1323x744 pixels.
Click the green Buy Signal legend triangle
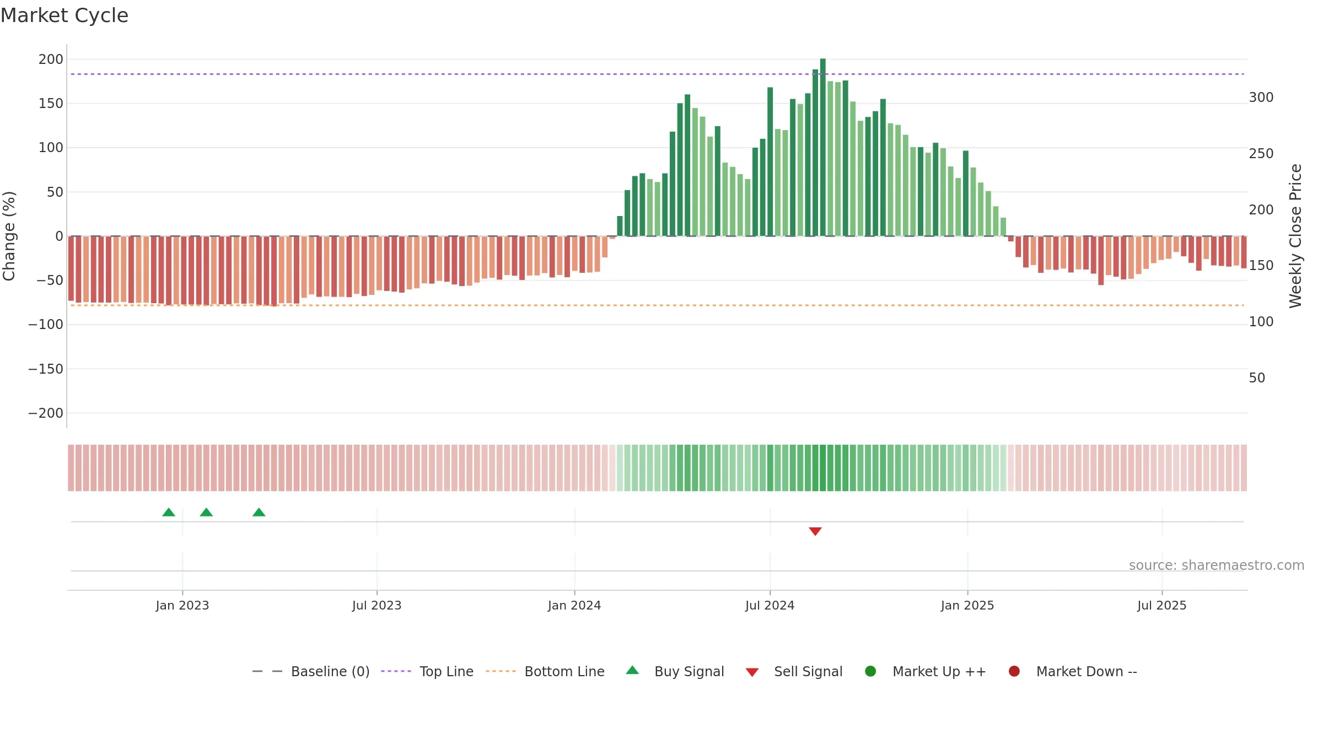pos(632,670)
